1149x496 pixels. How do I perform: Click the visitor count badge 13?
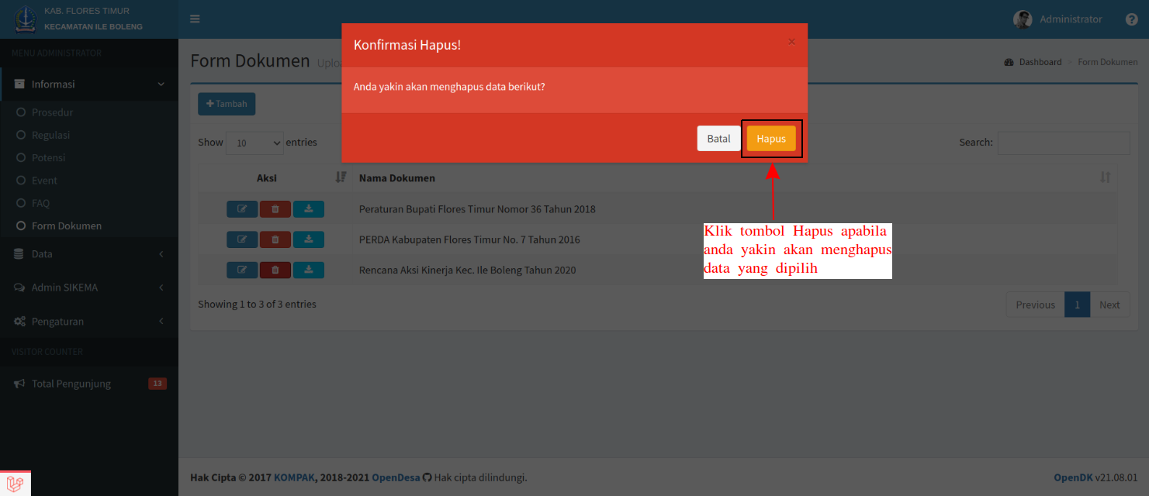coord(157,384)
